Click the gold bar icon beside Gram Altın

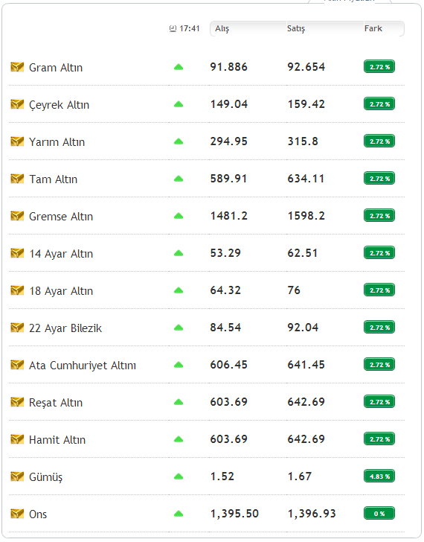pyautogui.click(x=17, y=67)
